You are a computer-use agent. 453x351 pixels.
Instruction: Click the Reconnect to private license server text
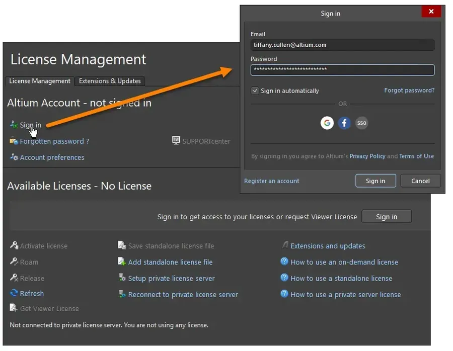point(183,294)
